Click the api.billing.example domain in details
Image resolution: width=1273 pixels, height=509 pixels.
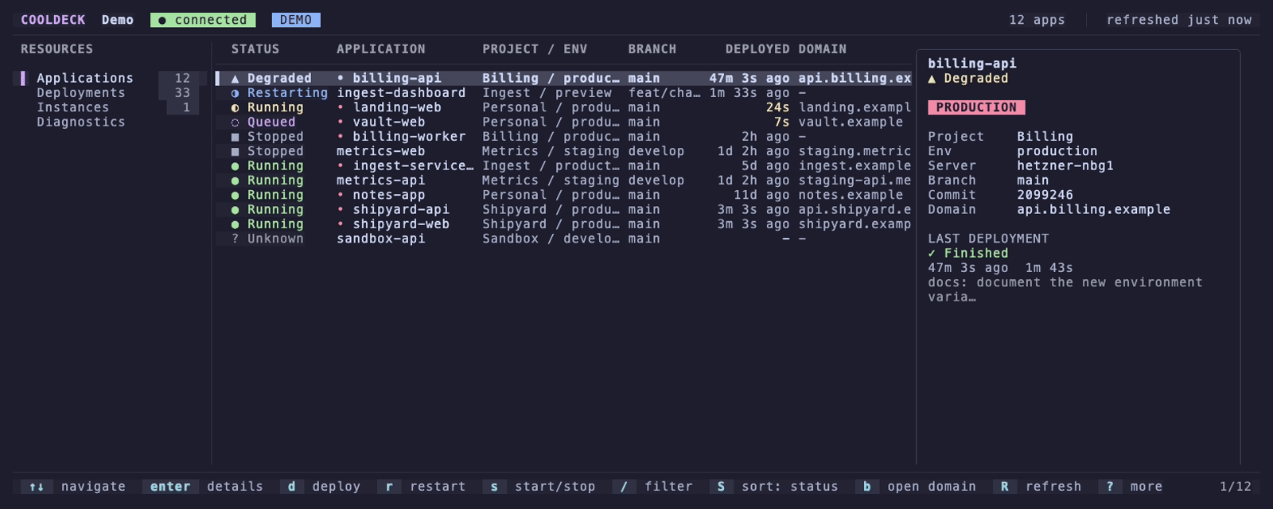[x=1094, y=210]
